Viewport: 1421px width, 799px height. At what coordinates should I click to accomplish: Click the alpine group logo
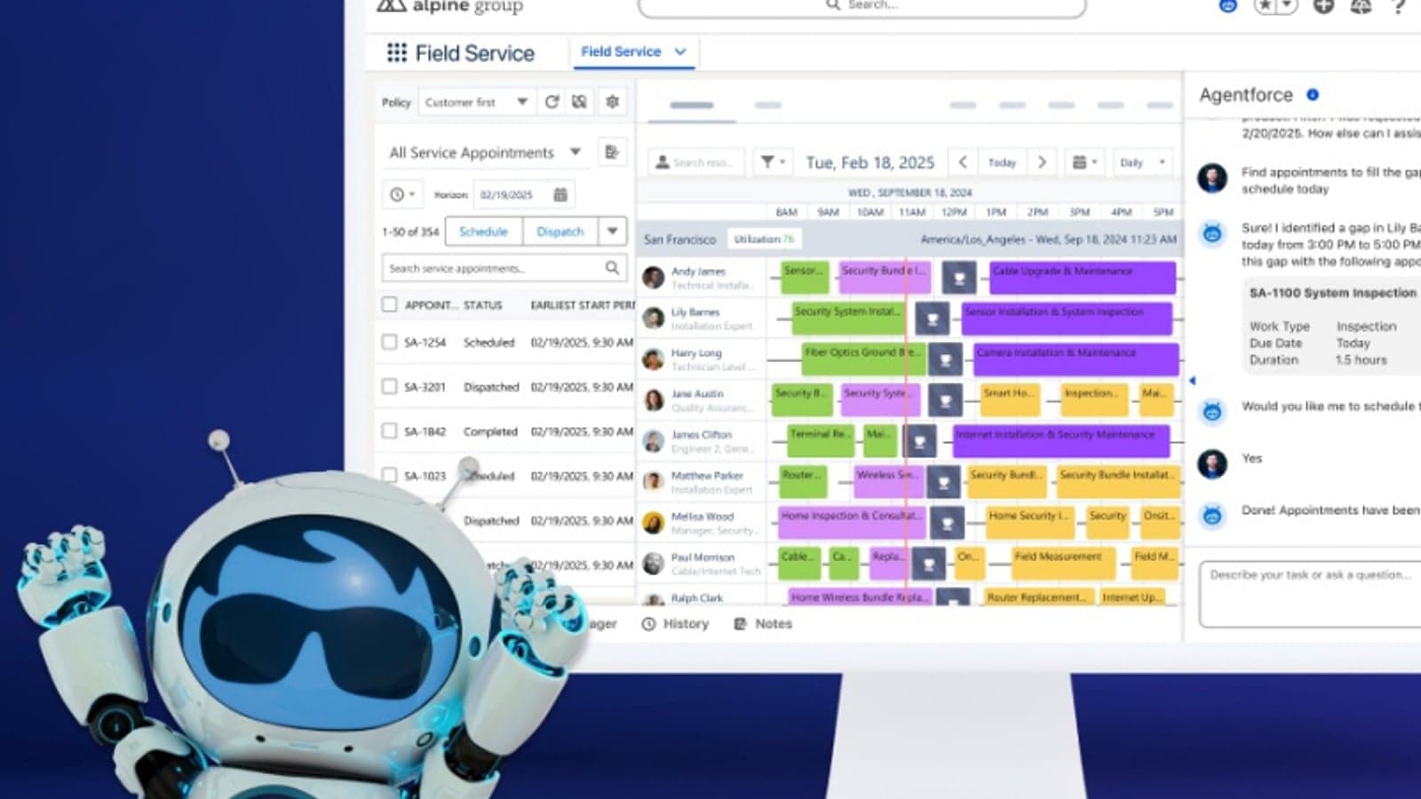pos(449,6)
